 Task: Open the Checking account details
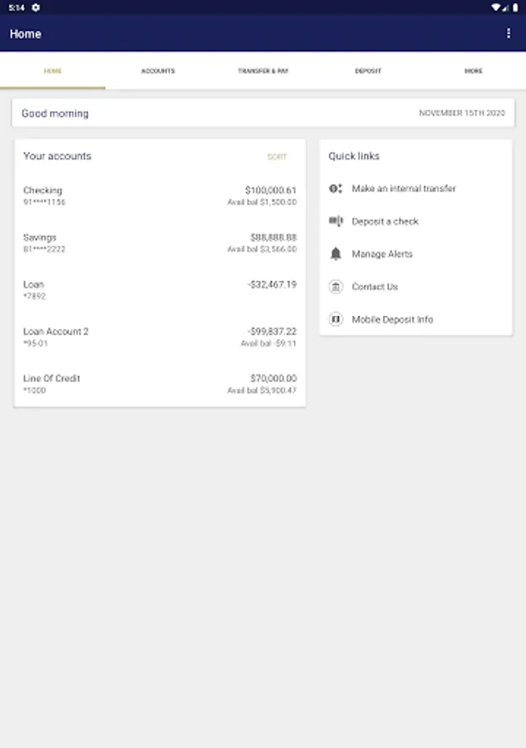[x=160, y=196]
